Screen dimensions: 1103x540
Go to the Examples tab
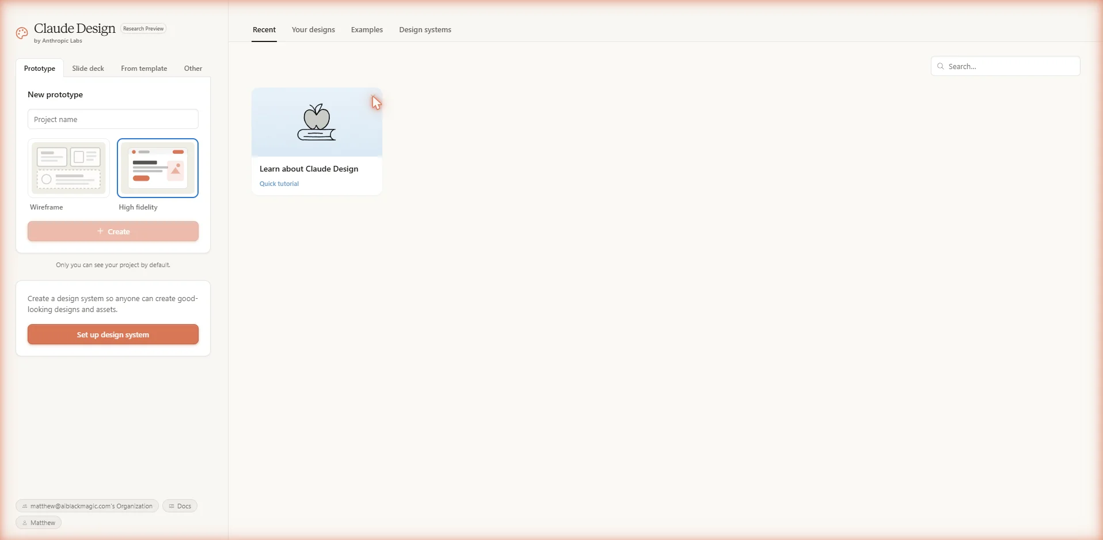pyautogui.click(x=367, y=30)
